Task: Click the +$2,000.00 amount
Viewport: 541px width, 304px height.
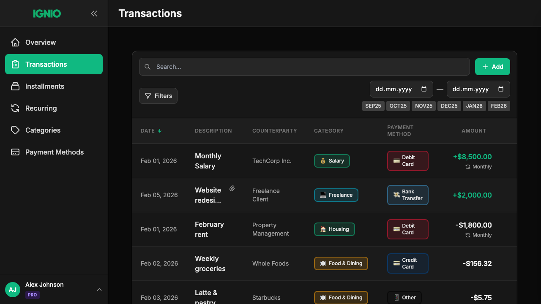Action: (472, 195)
